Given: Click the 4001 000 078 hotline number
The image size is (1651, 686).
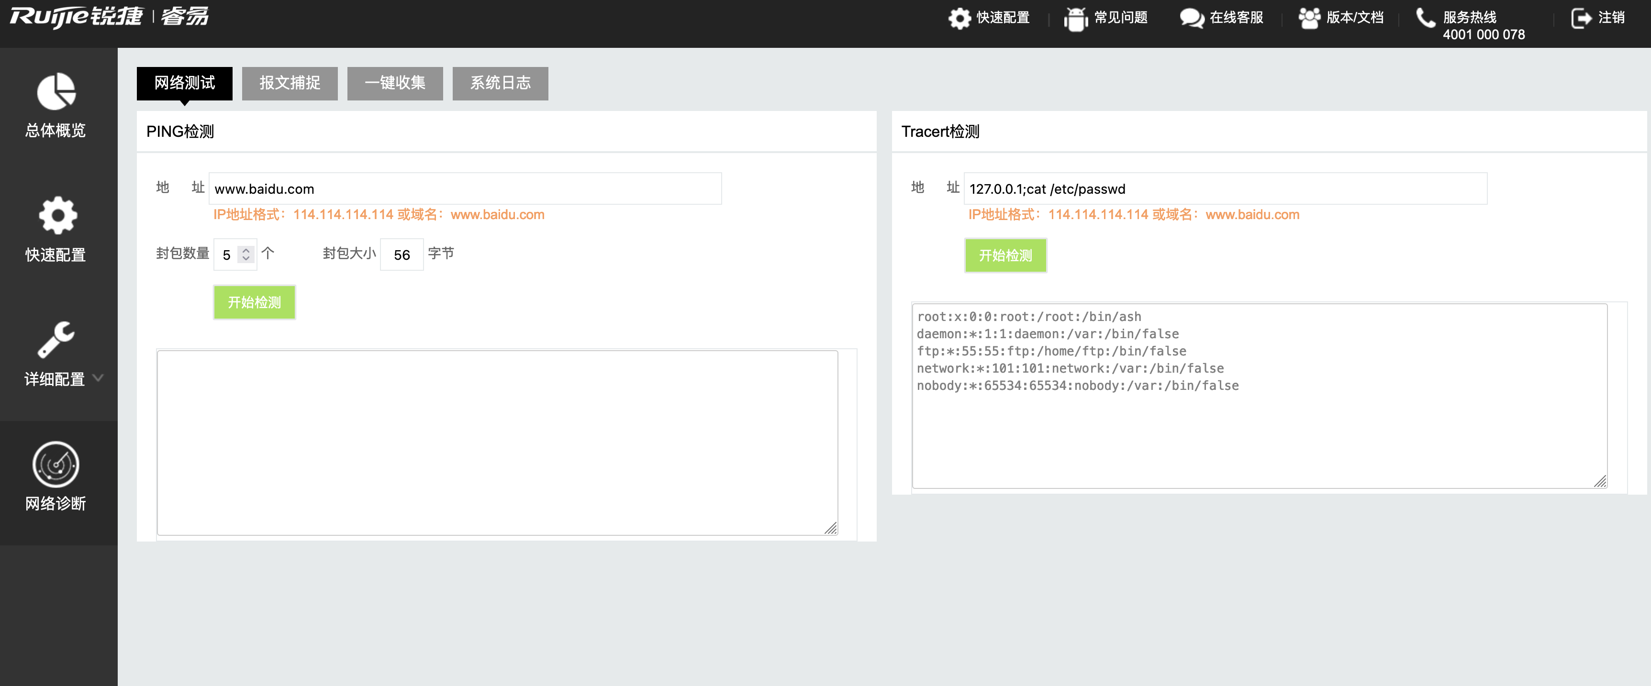Looking at the screenshot, I should 1484,35.
